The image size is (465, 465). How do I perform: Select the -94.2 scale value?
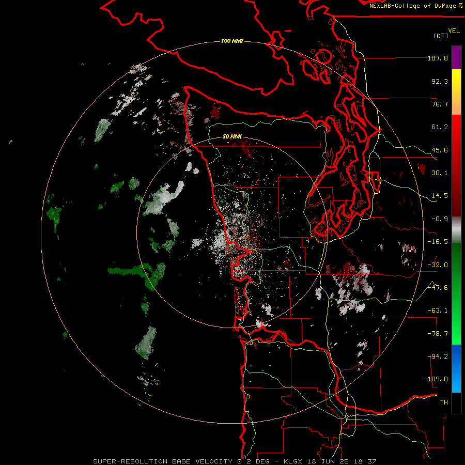438,357
